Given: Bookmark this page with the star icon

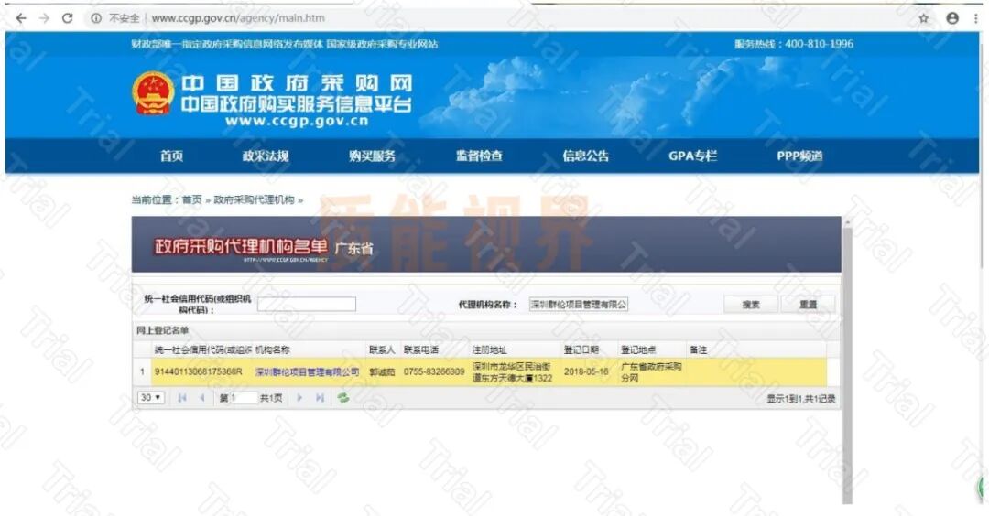Looking at the screenshot, I should tap(924, 18).
